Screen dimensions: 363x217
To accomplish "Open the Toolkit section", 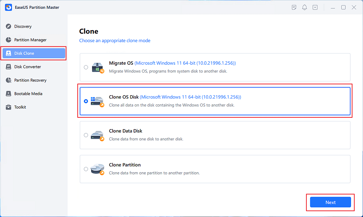I will tap(34, 107).
